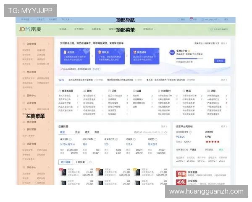The image size is (252, 202).
Task: Click the 售后客服 headset icon in sidebar
Action: (24, 129)
